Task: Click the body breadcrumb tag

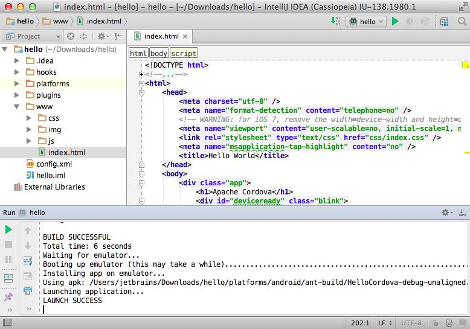Action: click(x=159, y=53)
